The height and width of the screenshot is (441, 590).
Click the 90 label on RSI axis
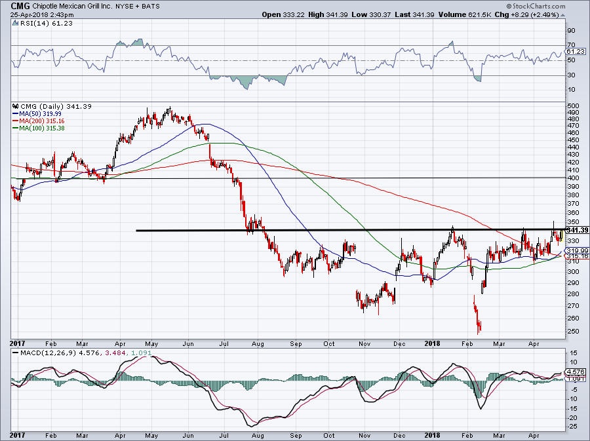tap(572, 30)
